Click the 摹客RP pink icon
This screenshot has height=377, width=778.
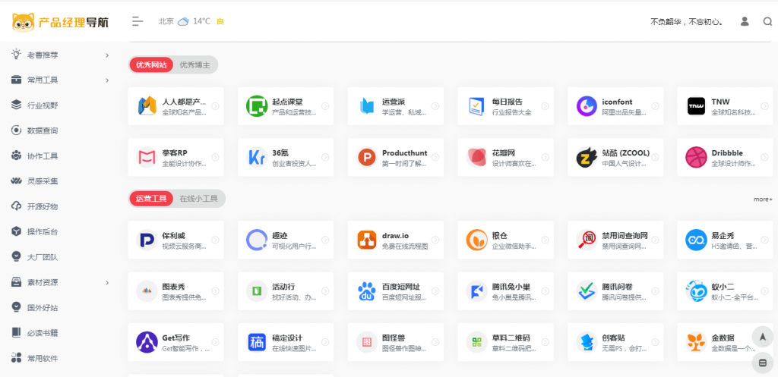[x=147, y=157]
